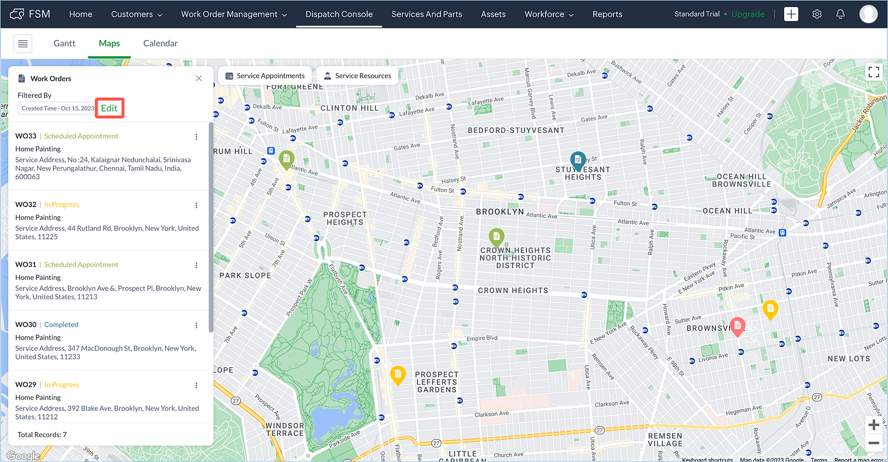The image size is (888, 462).
Task: Click the yellow pin near Sutter Ave
Action: (x=770, y=310)
